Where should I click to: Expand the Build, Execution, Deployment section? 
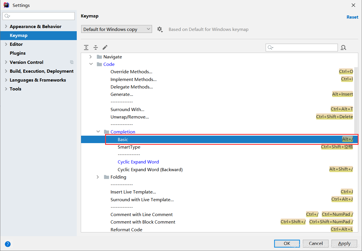(x=6, y=71)
